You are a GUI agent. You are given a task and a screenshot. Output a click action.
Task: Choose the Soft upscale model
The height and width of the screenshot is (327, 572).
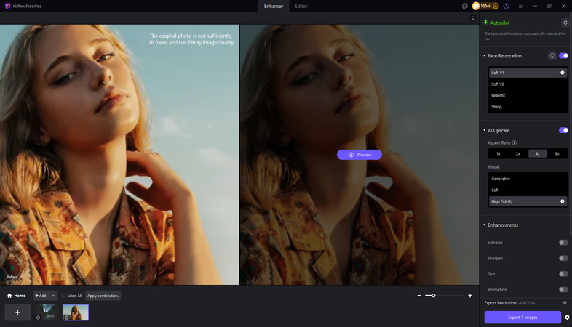pyautogui.click(x=528, y=190)
